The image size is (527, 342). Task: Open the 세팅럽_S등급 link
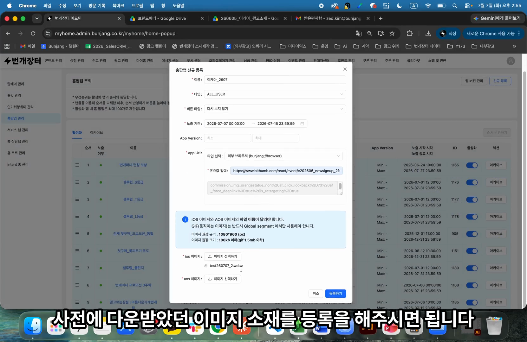click(x=133, y=182)
